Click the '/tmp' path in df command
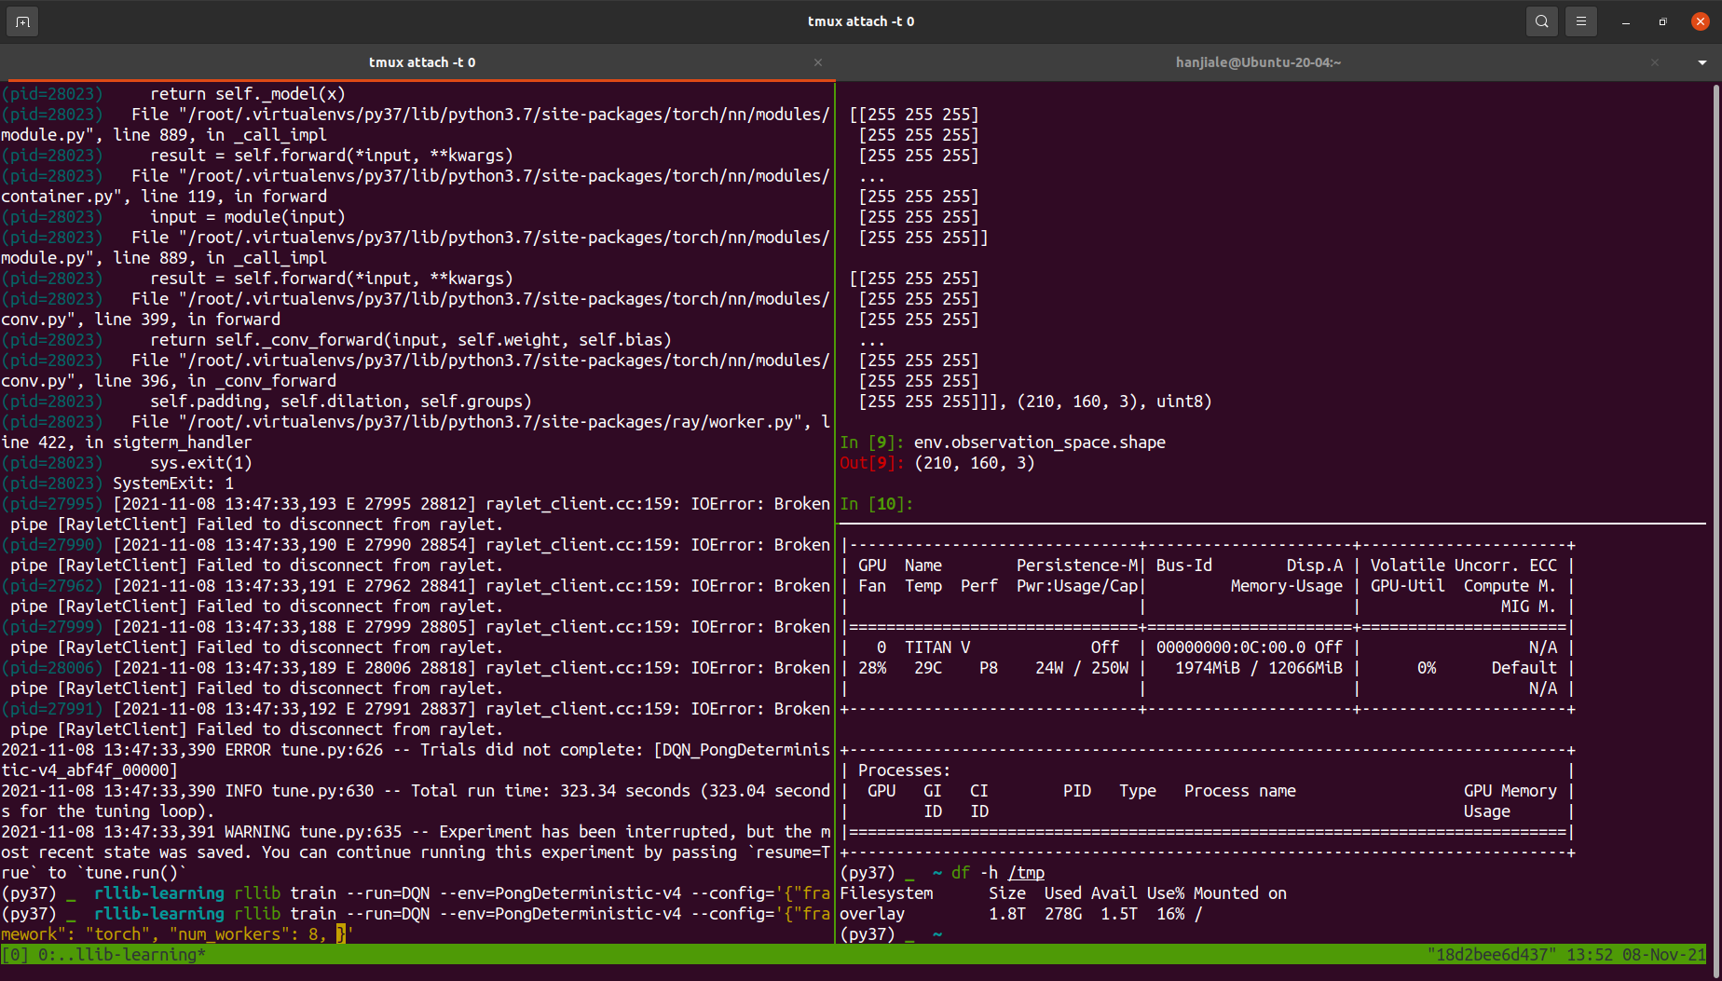Viewport: 1722px width, 981px height. click(x=1026, y=873)
